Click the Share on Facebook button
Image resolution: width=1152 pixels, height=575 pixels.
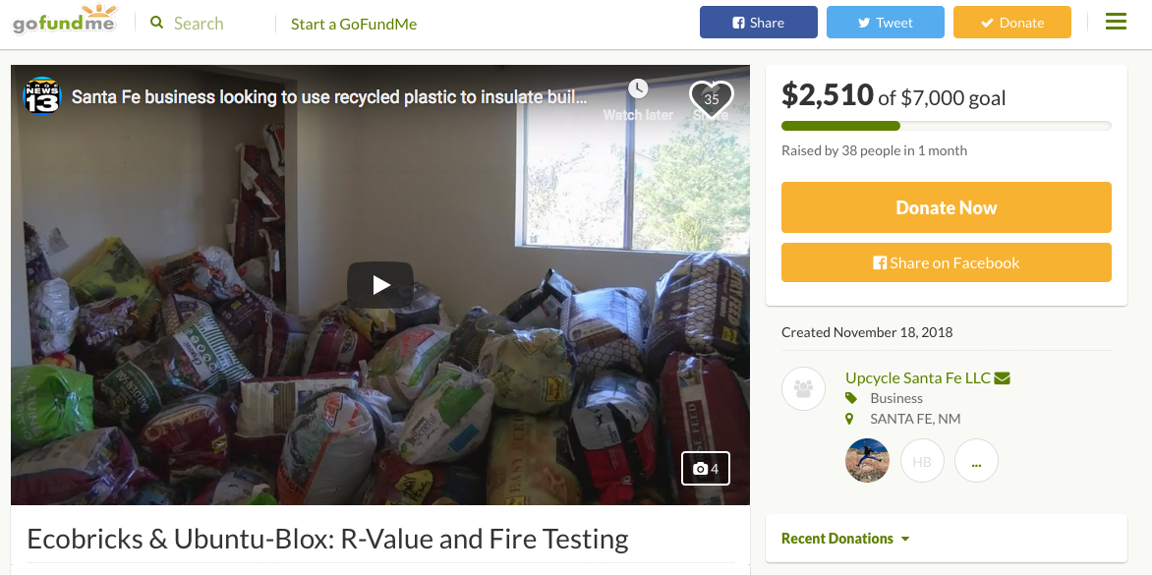(x=947, y=262)
